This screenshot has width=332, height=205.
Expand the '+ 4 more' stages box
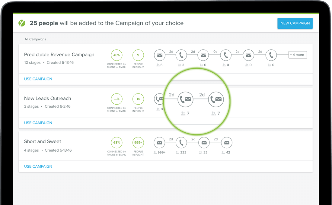click(x=298, y=55)
